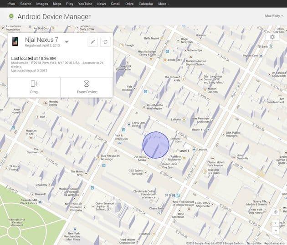Zoom in on the map
287x245 pixels.
[276, 223]
